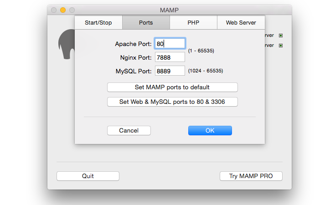
Task: Open the PHP tab
Action: pos(193,22)
